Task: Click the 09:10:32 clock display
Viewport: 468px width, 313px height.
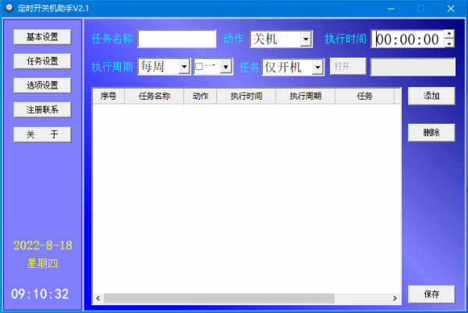Action: (x=40, y=294)
